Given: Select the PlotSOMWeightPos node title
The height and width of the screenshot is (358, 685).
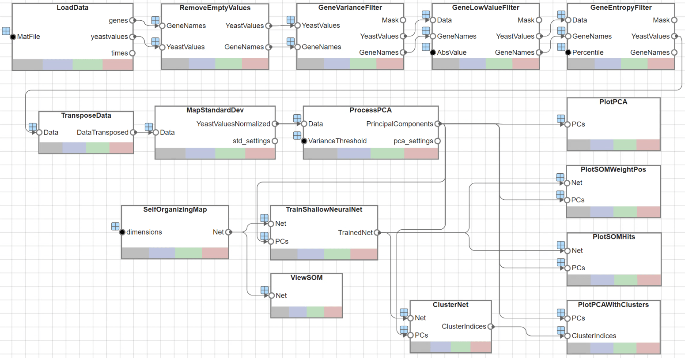Looking at the screenshot, I should click(x=613, y=169).
